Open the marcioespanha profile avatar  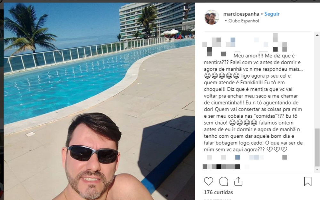(212, 17)
